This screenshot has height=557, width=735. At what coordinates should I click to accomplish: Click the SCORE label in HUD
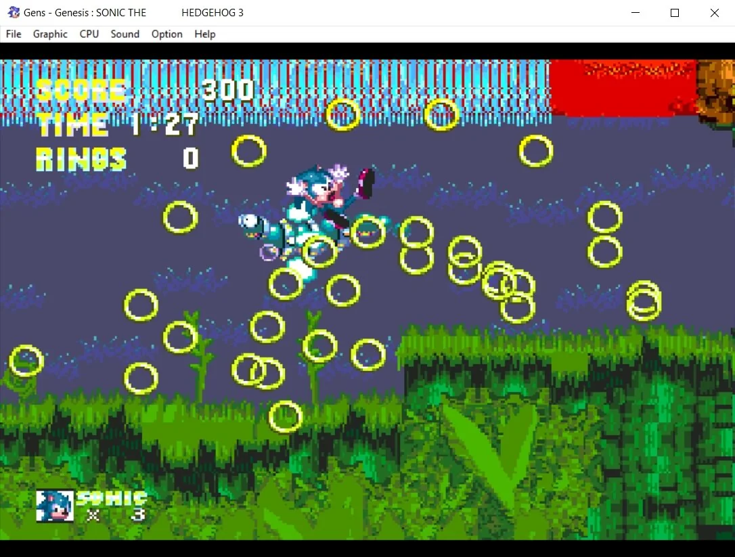point(81,90)
